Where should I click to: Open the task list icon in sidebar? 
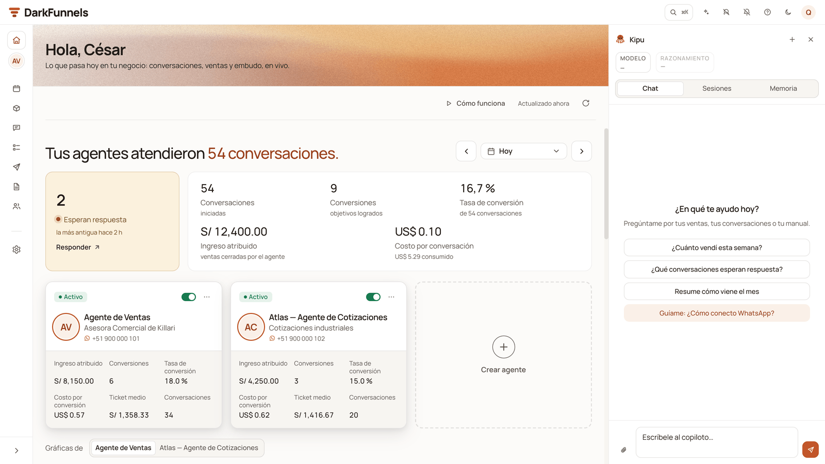[x=16, y=147]
